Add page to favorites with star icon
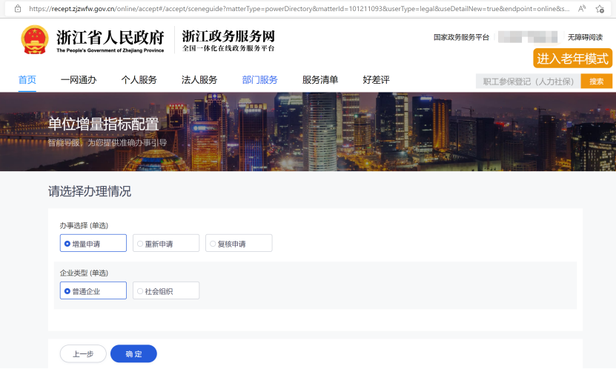This screenshot has width=616, height=369. (603, 8)
